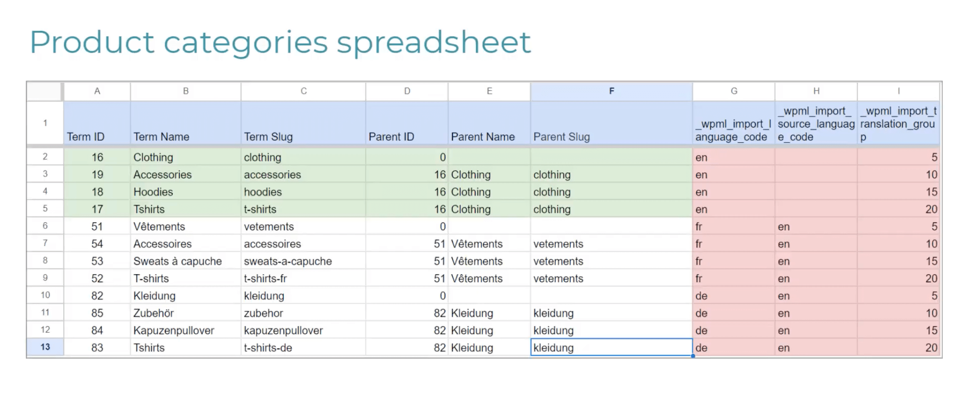964x398 pixels.
Task: Select row 1 header containing field names
Action: (x=44, y=123)
